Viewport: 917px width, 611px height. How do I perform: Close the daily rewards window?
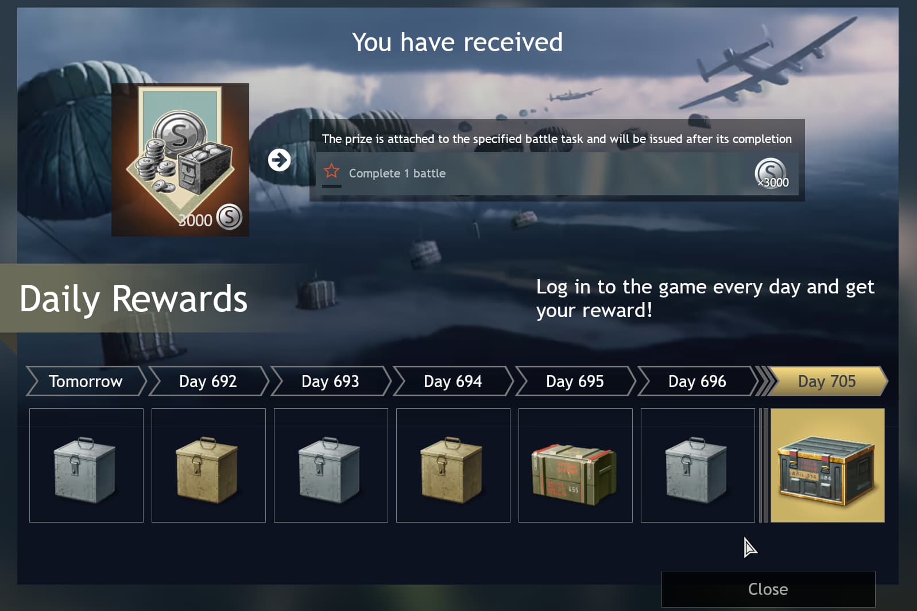click(x=768, y=589)
